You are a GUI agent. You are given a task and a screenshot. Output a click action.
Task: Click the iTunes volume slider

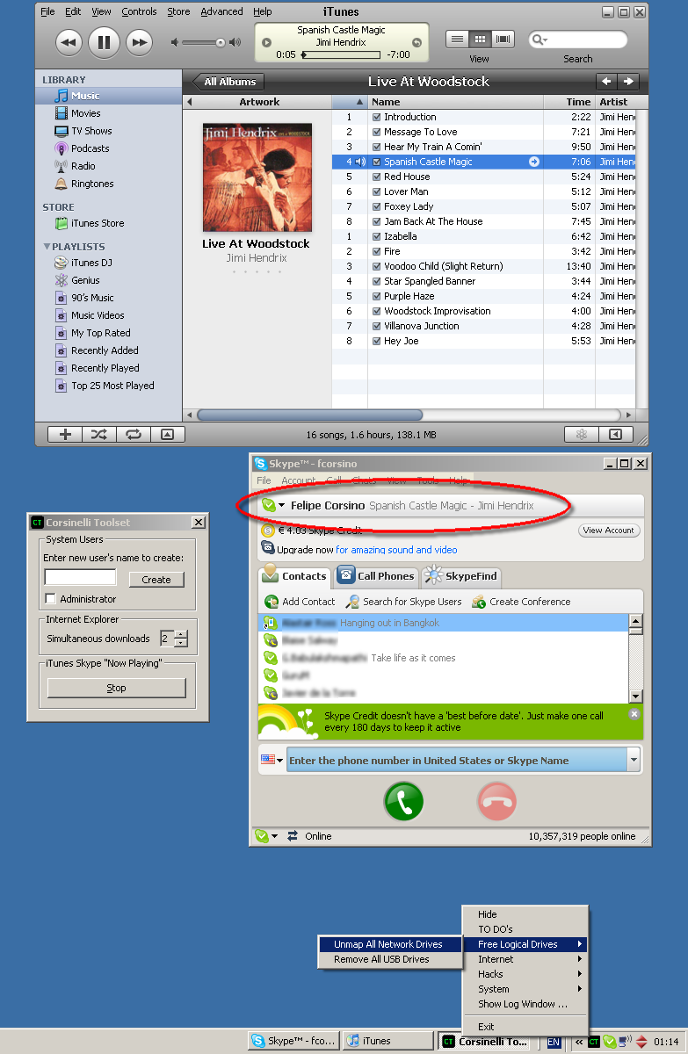coord(205,42)
